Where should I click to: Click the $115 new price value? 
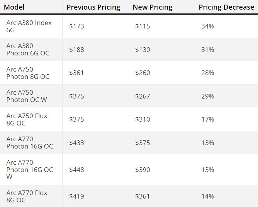143,26
